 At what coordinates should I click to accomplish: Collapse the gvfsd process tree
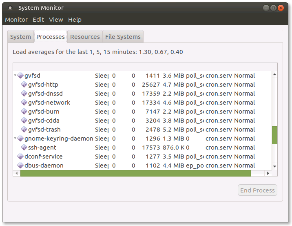coord(15,76)
